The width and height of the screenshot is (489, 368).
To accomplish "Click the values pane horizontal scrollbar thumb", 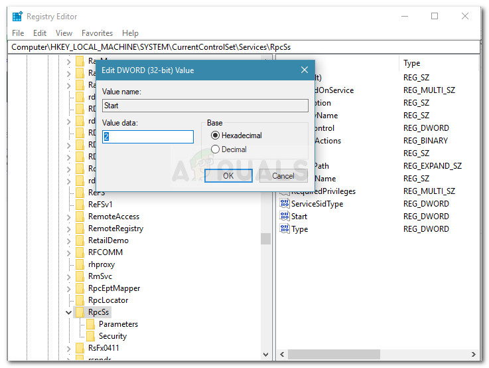I will (x=334, y=354).
